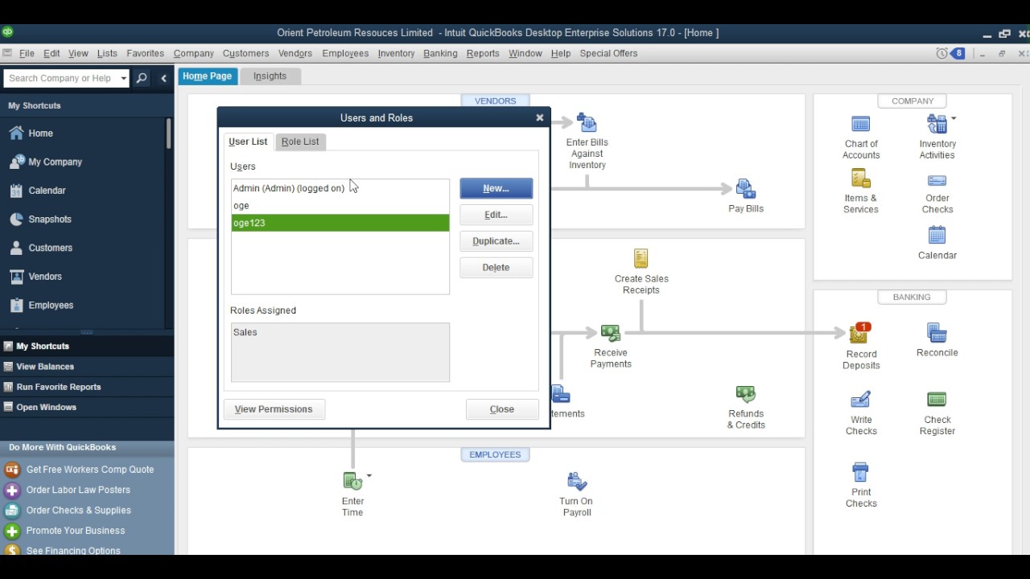1030x579 pixels.
Task: Click the Delete user button
Action: (x=496, y=268)
